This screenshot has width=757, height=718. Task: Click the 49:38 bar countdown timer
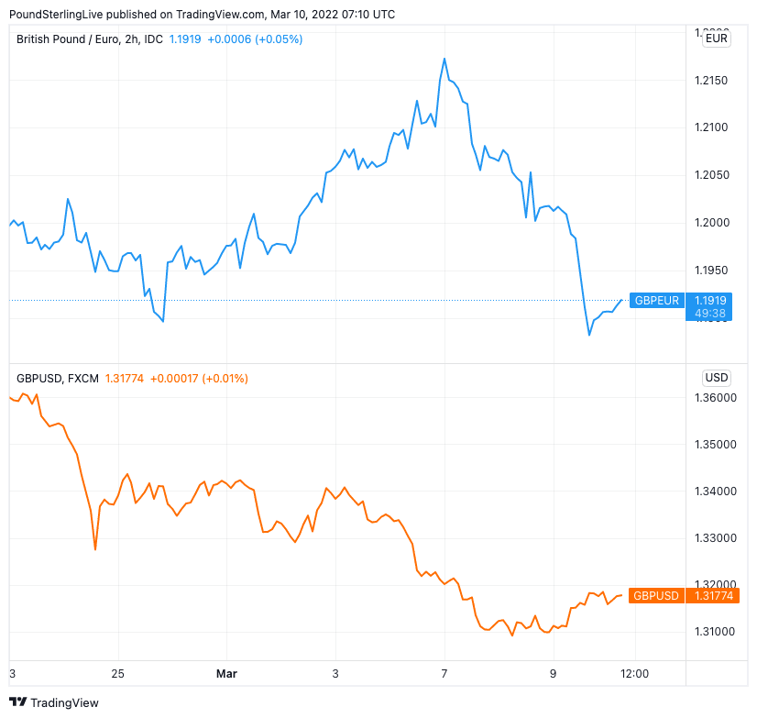(711, 314)
